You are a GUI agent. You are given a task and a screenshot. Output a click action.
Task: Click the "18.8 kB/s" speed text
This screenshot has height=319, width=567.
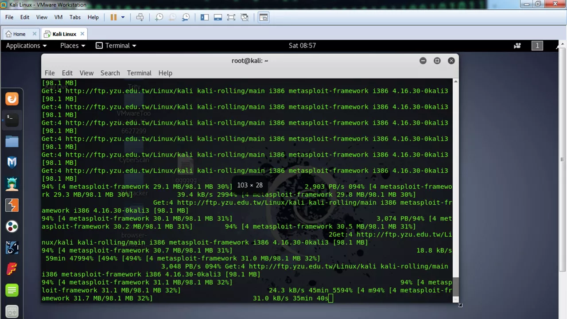(434, 250)
